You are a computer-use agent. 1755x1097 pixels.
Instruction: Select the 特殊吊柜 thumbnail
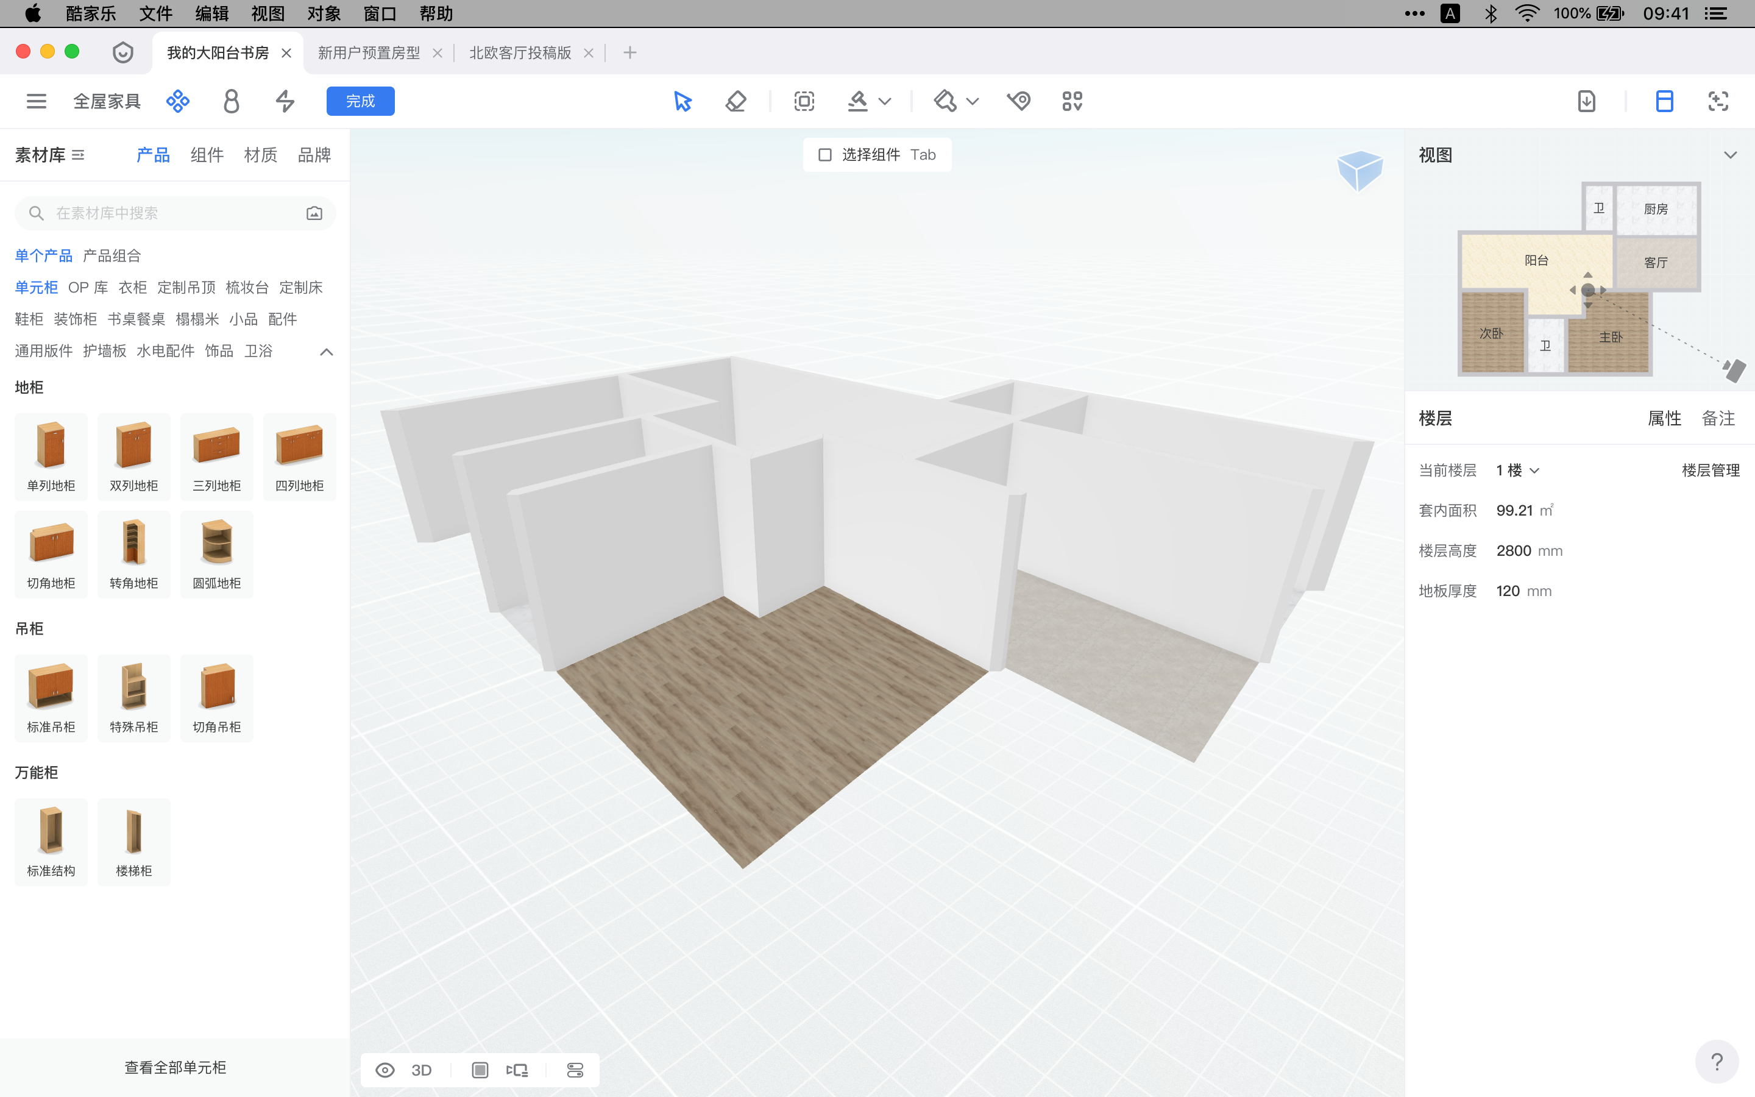click(x=134, y=698)
